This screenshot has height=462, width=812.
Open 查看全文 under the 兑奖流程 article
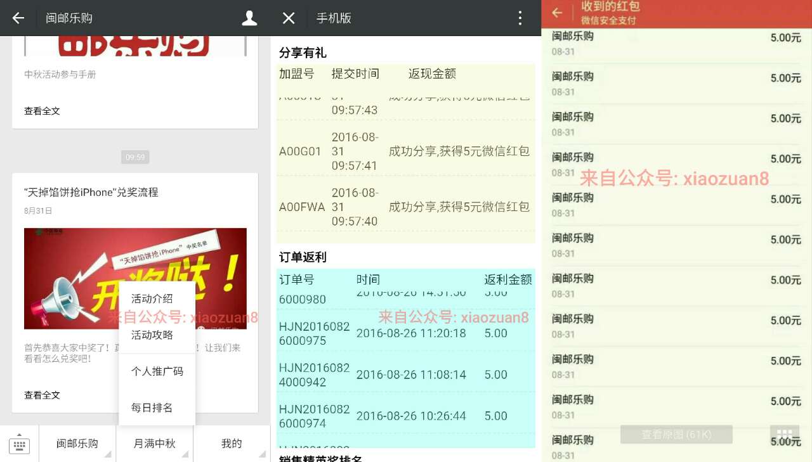(43, 395)
